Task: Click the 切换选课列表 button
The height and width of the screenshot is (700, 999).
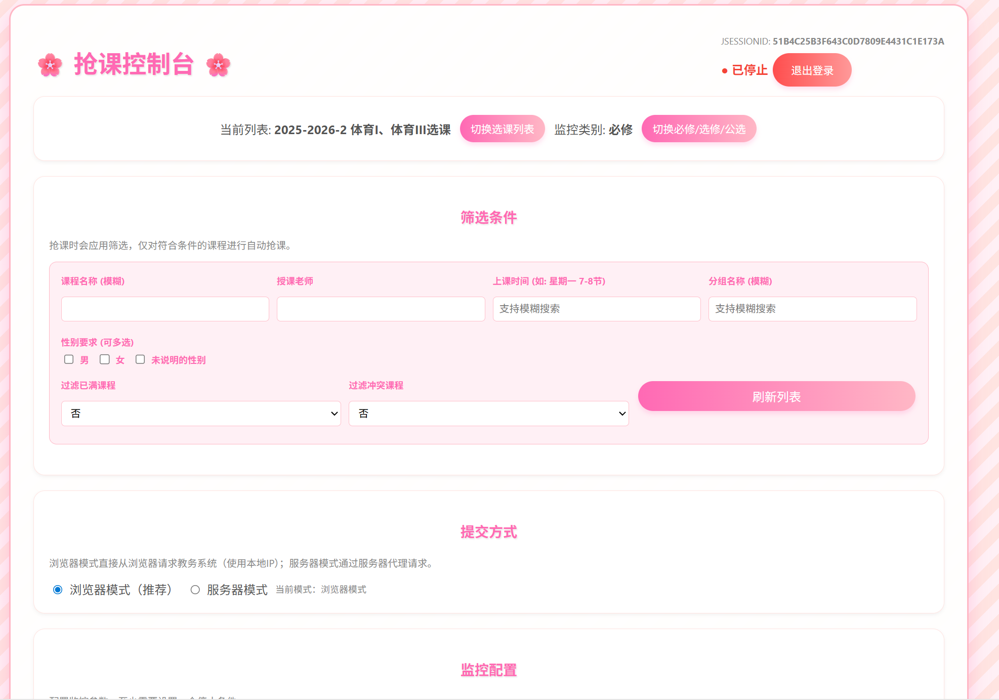Action: [502, 129]
